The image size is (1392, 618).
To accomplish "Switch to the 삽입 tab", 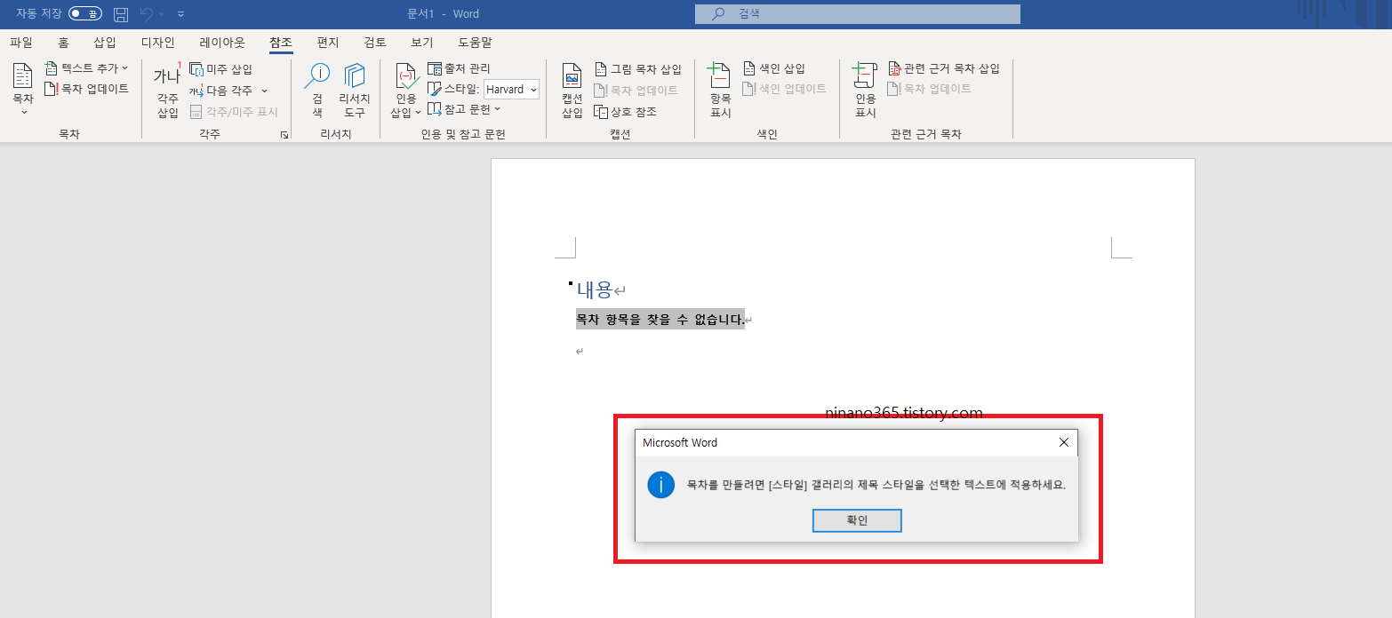I will 105,42.
